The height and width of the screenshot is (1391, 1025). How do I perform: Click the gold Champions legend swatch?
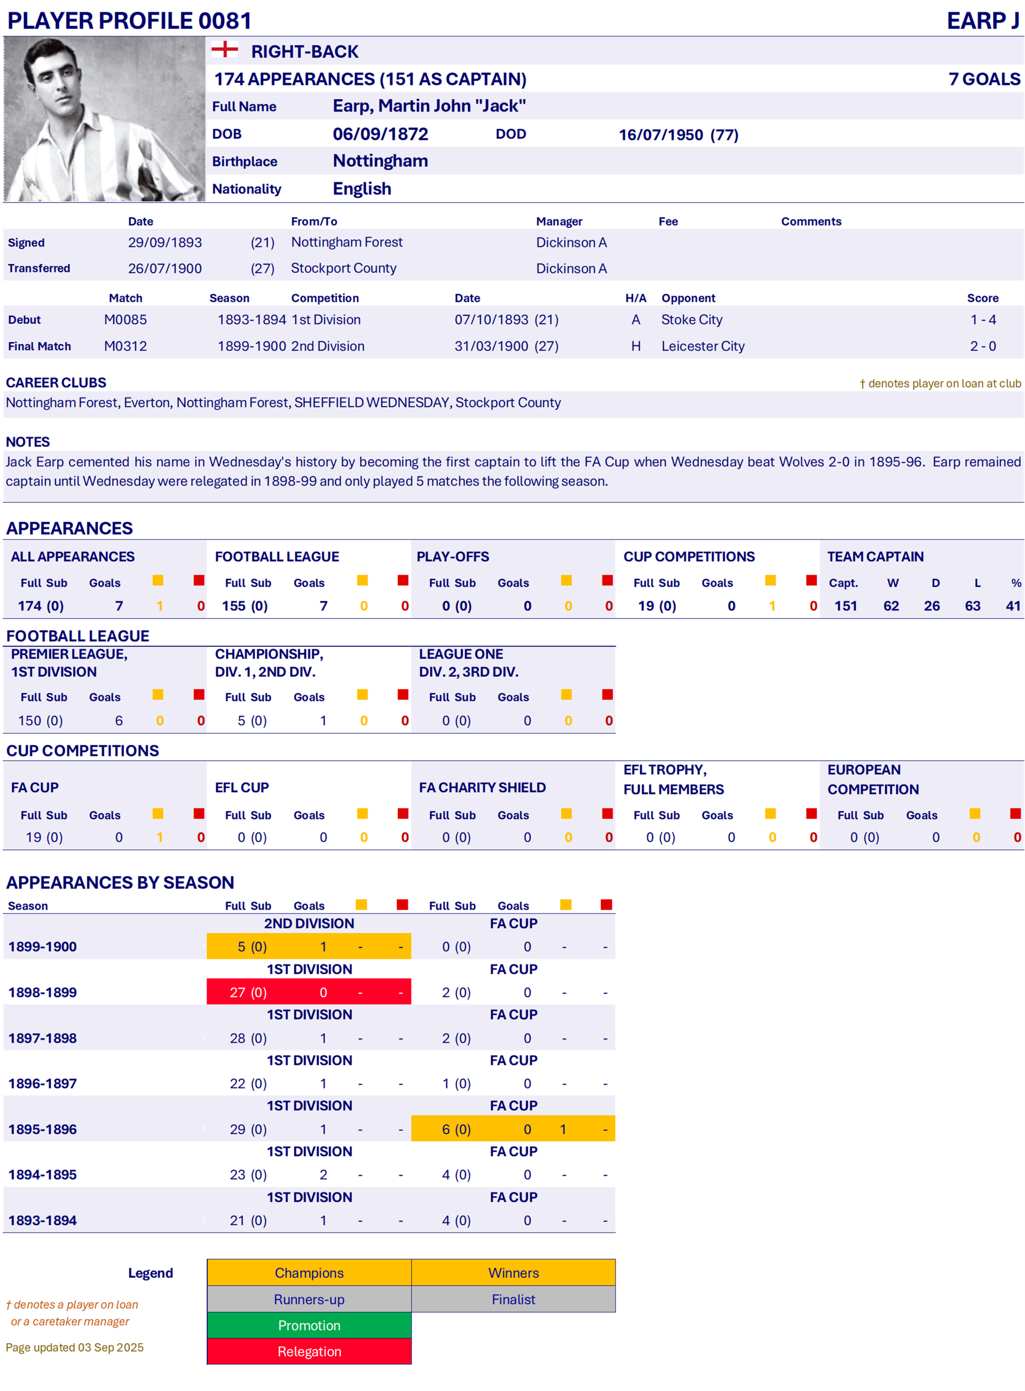(309, 1273)
